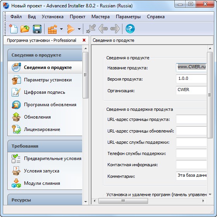This screenshot has height=217, width=217.
Task: Open the Файл menu
Action: pyautogui.click(x=16, y=17)
